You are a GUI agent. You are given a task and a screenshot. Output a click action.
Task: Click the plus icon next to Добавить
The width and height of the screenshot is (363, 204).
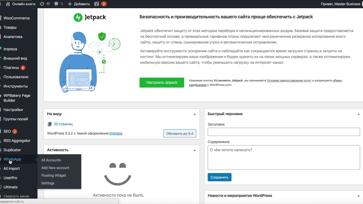pos(70,4)
